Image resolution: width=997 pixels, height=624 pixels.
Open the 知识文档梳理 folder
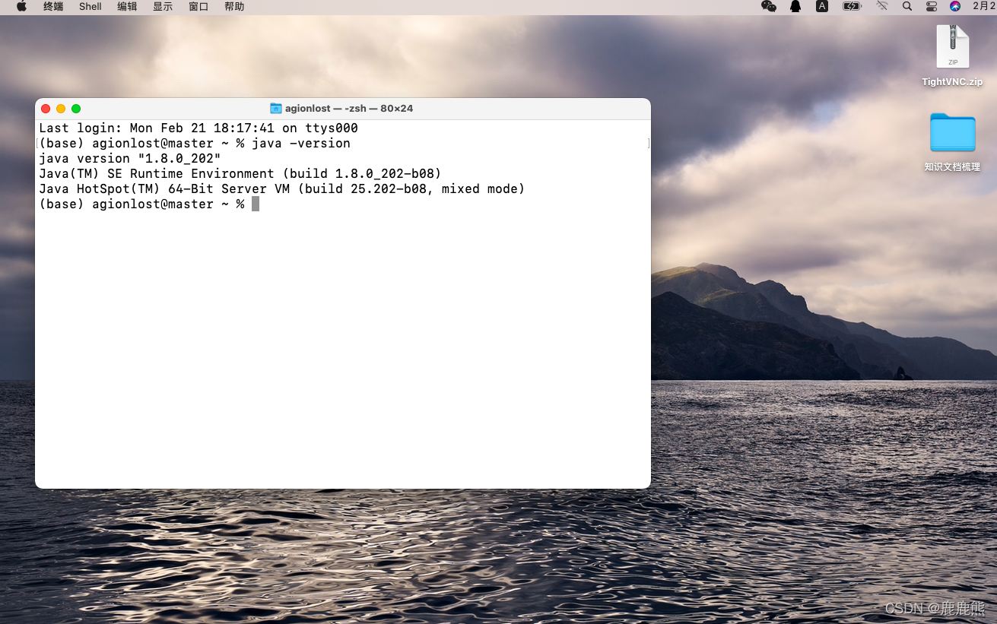tap(952, 132)
